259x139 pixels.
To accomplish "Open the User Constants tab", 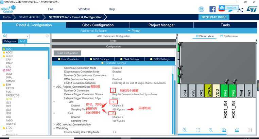I will click(x=68, y=59).
